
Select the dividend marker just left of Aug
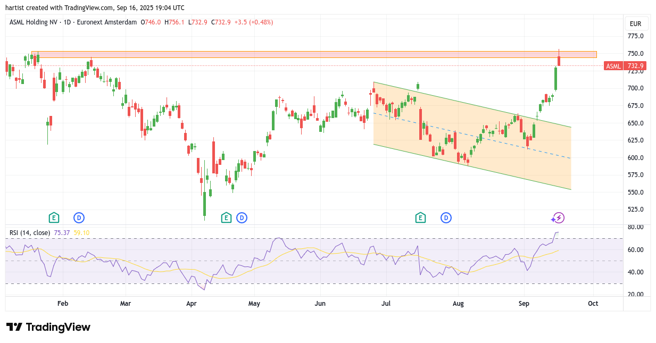[x=446, y=217]
